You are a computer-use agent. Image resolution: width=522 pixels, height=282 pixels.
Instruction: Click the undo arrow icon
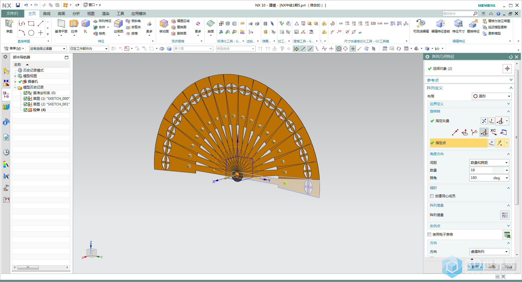click(26, 5)
